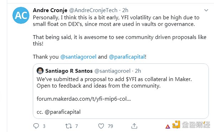Open the @paraficapital mention in Andre's tweet
This screenshot has height=132, width=214.
[127, 57]
